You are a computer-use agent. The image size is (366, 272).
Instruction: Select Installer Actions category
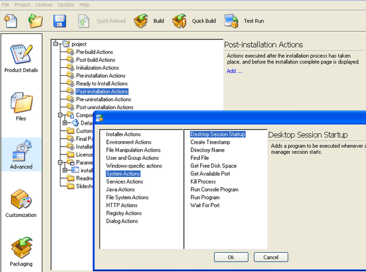click(x=123, y=134)
